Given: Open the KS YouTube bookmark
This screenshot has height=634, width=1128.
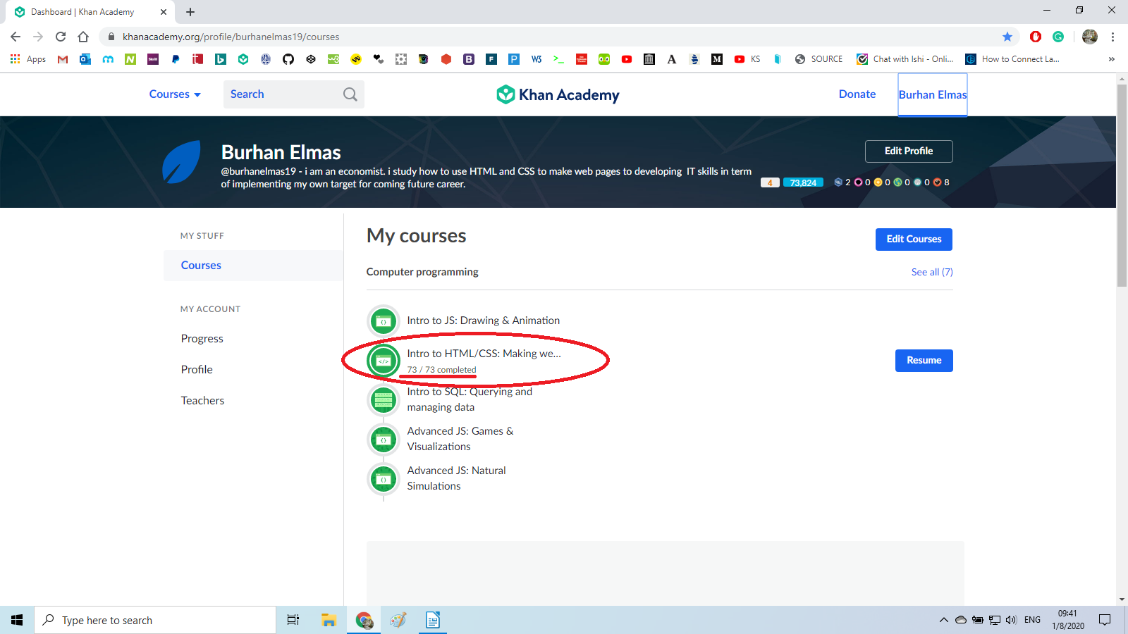Looking at the screenshot, I should click(747, 59).
